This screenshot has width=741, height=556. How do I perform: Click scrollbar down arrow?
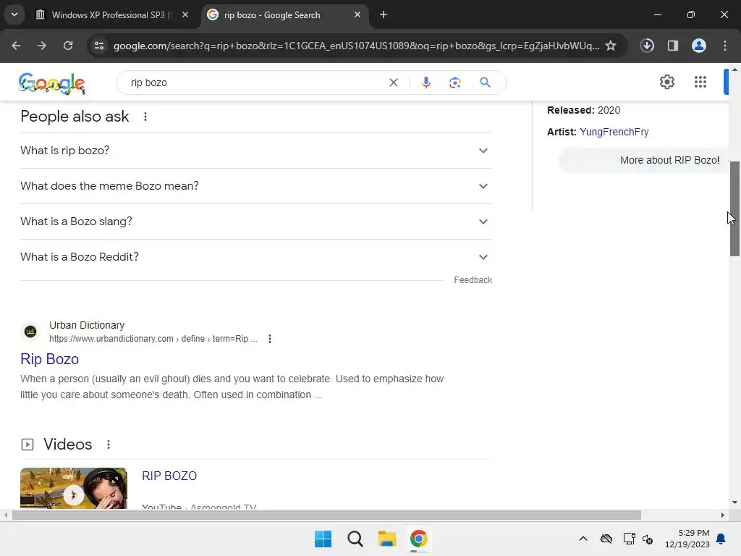pyautogui.click(x=734, y=502)
